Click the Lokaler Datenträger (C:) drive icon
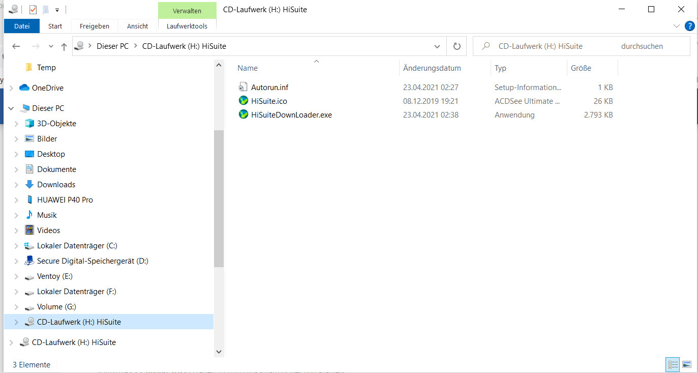 pos(29,246)
